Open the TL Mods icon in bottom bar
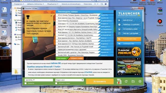The image size is (166, 93). click(119, 81)
